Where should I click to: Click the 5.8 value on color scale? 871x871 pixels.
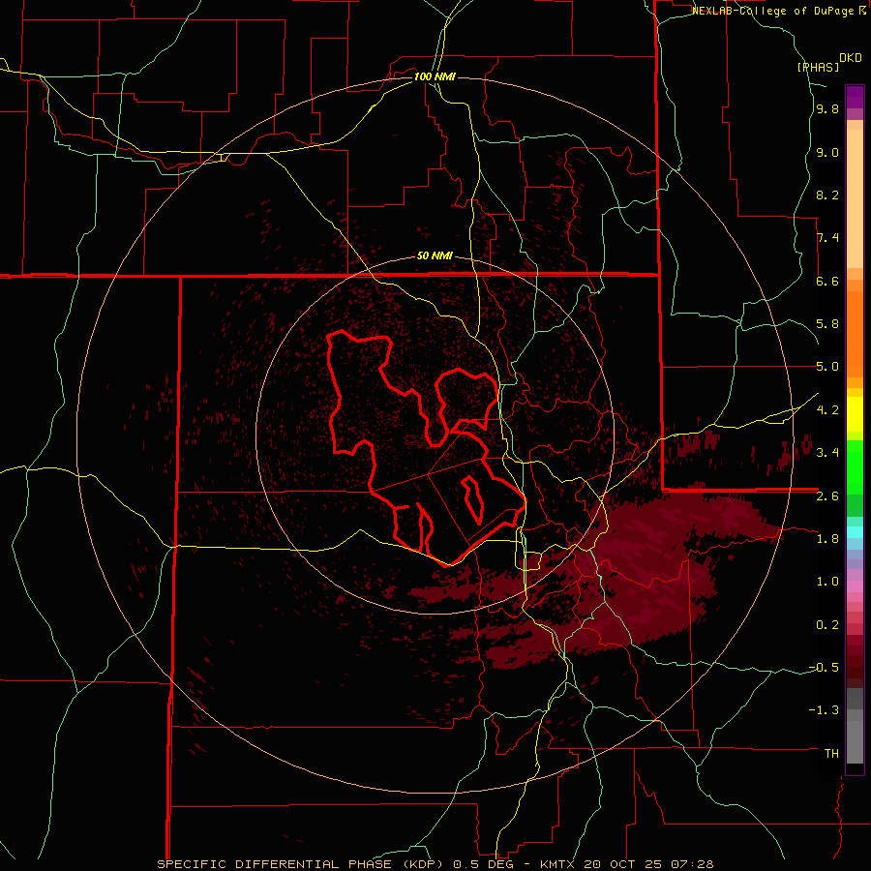coord(827,324)
